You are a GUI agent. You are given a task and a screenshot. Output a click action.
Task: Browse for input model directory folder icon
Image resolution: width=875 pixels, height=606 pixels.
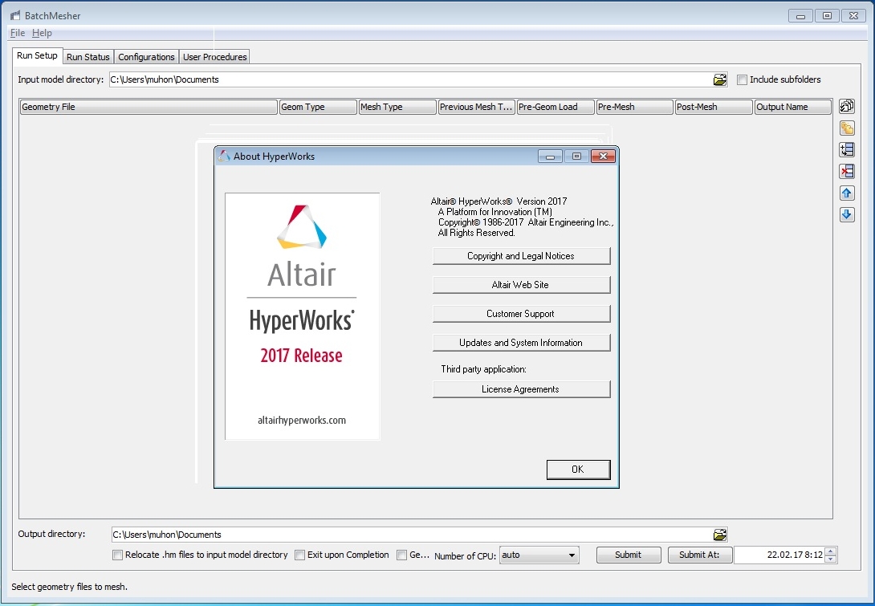(720, 79)
